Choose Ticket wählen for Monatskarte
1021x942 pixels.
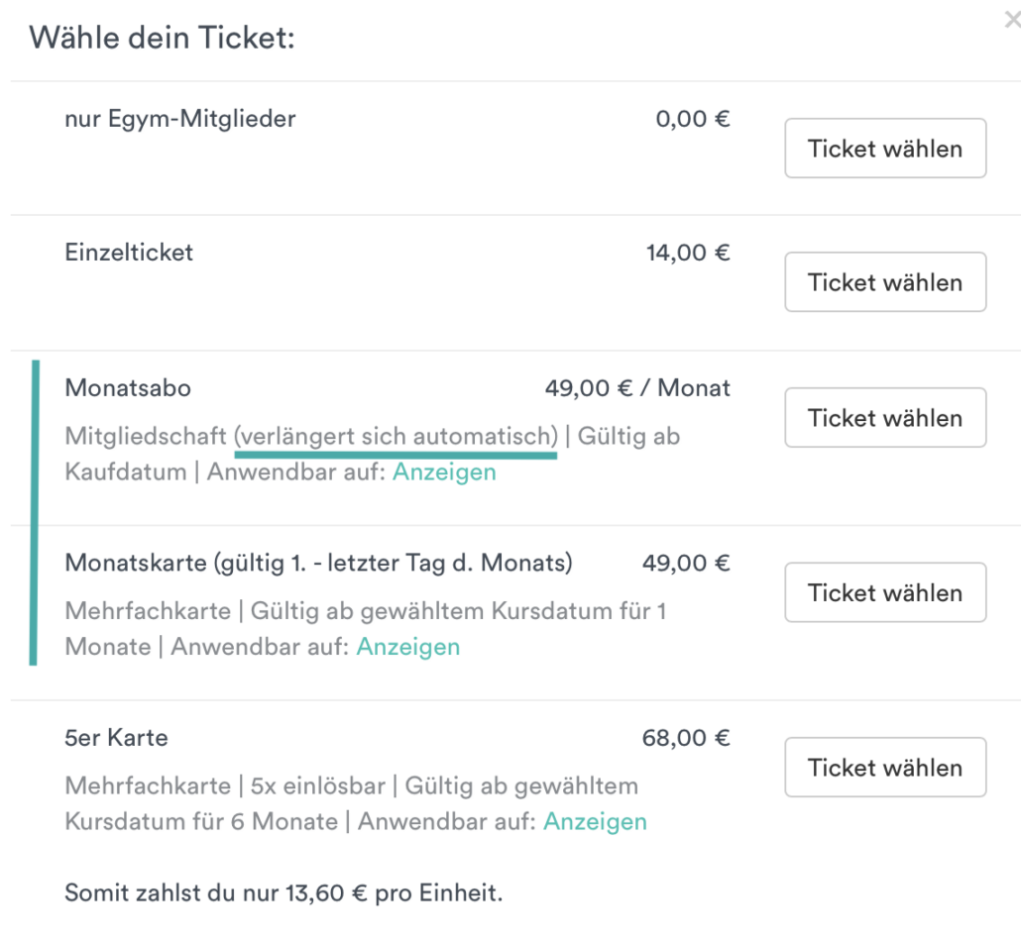pyautogui.click(x=885, y=592)
